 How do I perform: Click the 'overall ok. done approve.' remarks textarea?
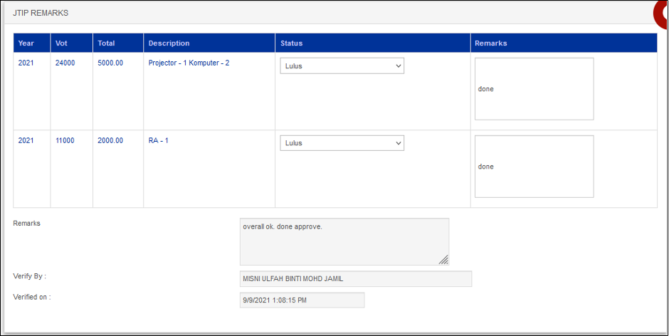point(344,241)
